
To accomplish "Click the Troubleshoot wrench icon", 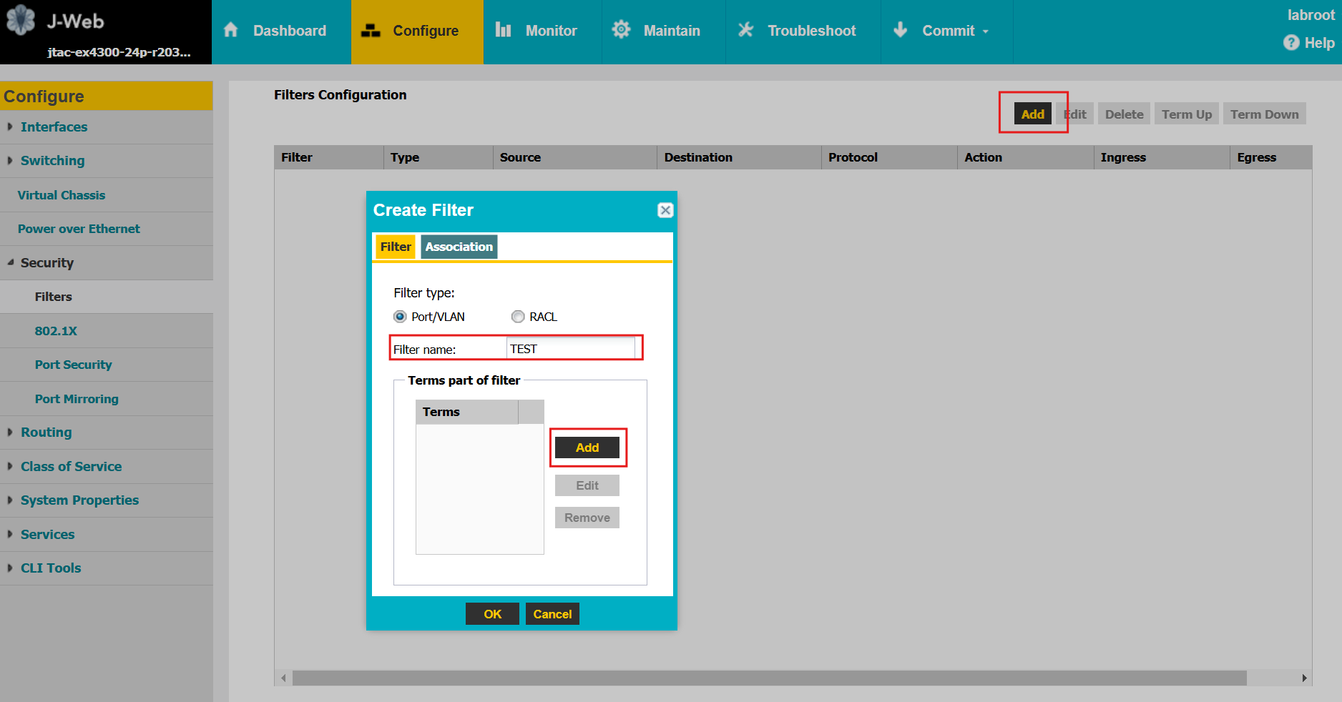I will pos(745,30).
